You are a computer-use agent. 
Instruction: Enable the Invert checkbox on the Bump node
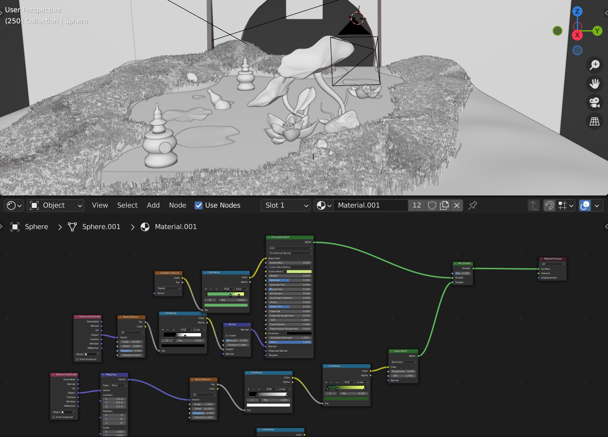click(x=227, y=336)
